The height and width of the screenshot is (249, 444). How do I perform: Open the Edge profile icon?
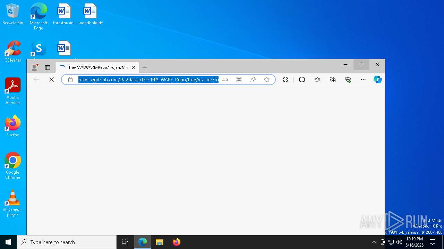[x=34, y=67]
